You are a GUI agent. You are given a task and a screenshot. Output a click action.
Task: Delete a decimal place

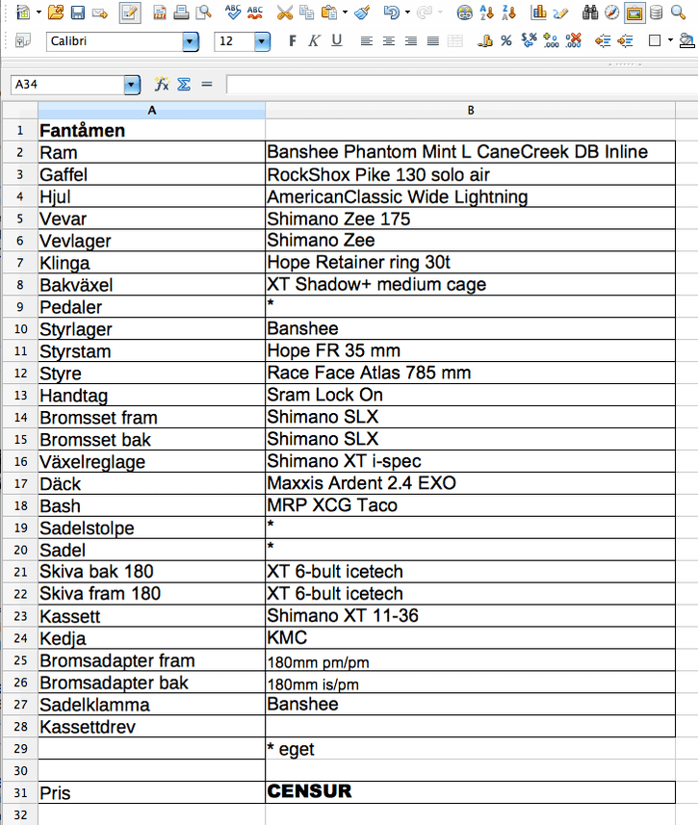[x=573, y=40]
